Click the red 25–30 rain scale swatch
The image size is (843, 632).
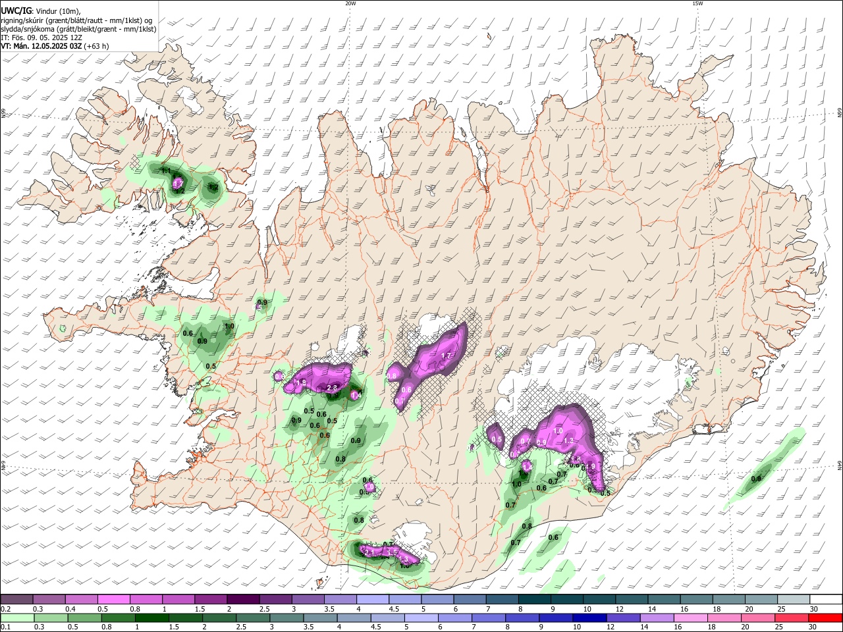click(x=792, y=618)
